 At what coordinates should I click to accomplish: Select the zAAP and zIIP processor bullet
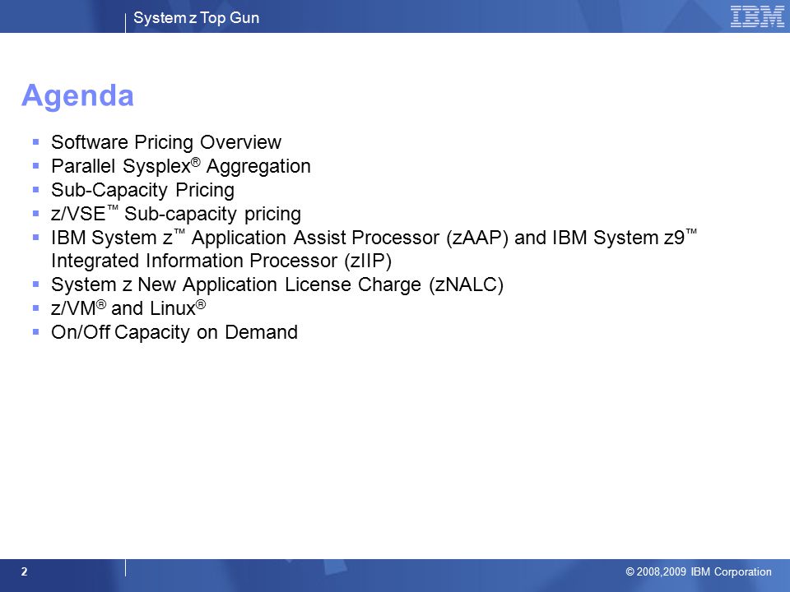coord(374,249)
